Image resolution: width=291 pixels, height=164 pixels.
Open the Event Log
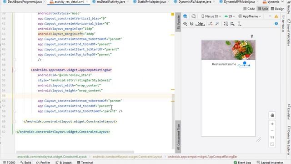click(242, 162)
